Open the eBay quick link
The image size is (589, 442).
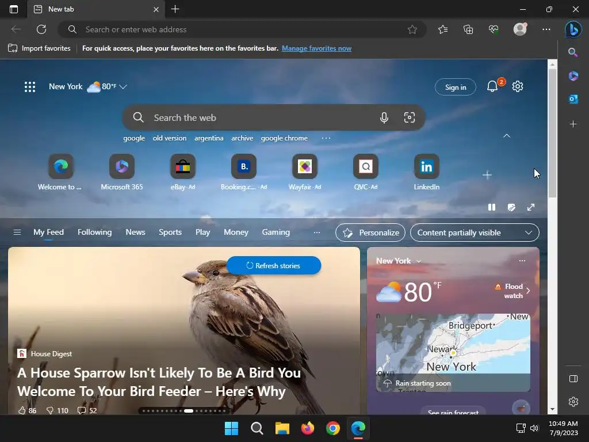point(182,172)
